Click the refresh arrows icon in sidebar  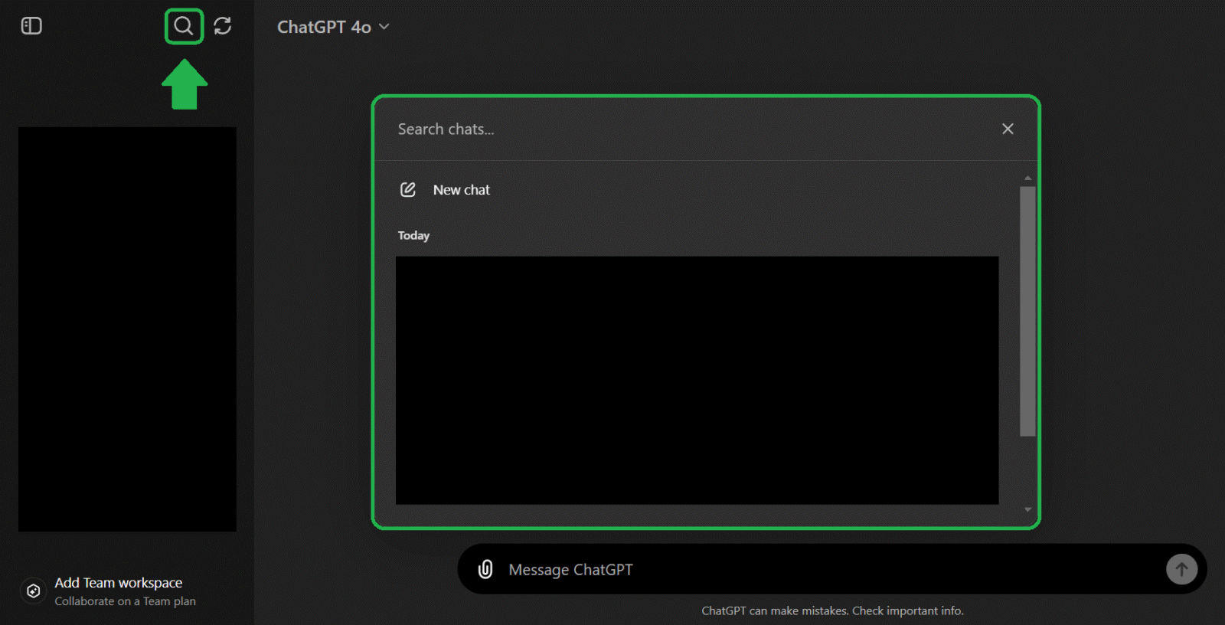point(223,26)
